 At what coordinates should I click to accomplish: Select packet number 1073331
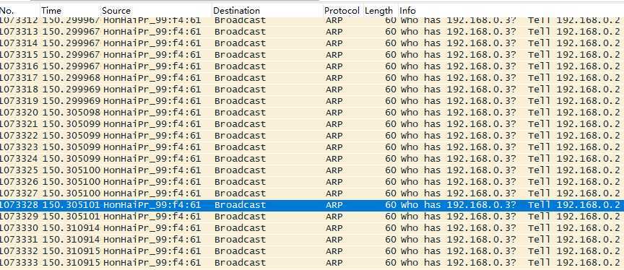click(312, 240)
